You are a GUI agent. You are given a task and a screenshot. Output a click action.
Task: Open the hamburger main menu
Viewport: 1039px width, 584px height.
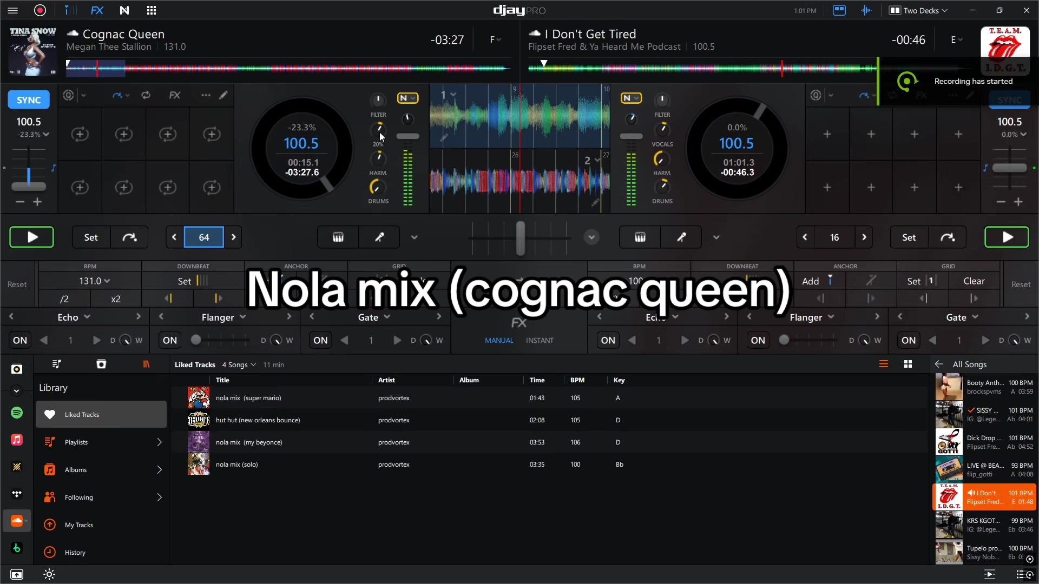tap(13, 10)
